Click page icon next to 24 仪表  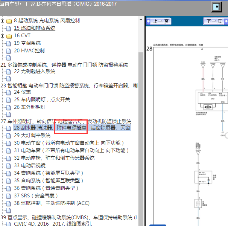click(x=9, y=92)
